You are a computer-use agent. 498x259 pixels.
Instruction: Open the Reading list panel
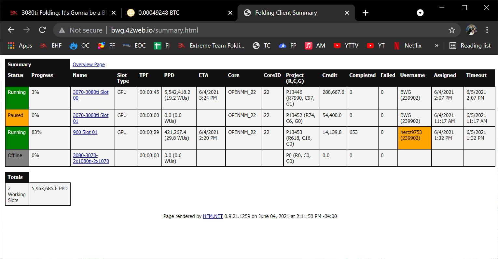pyautogui.click(x=470, y=46)
